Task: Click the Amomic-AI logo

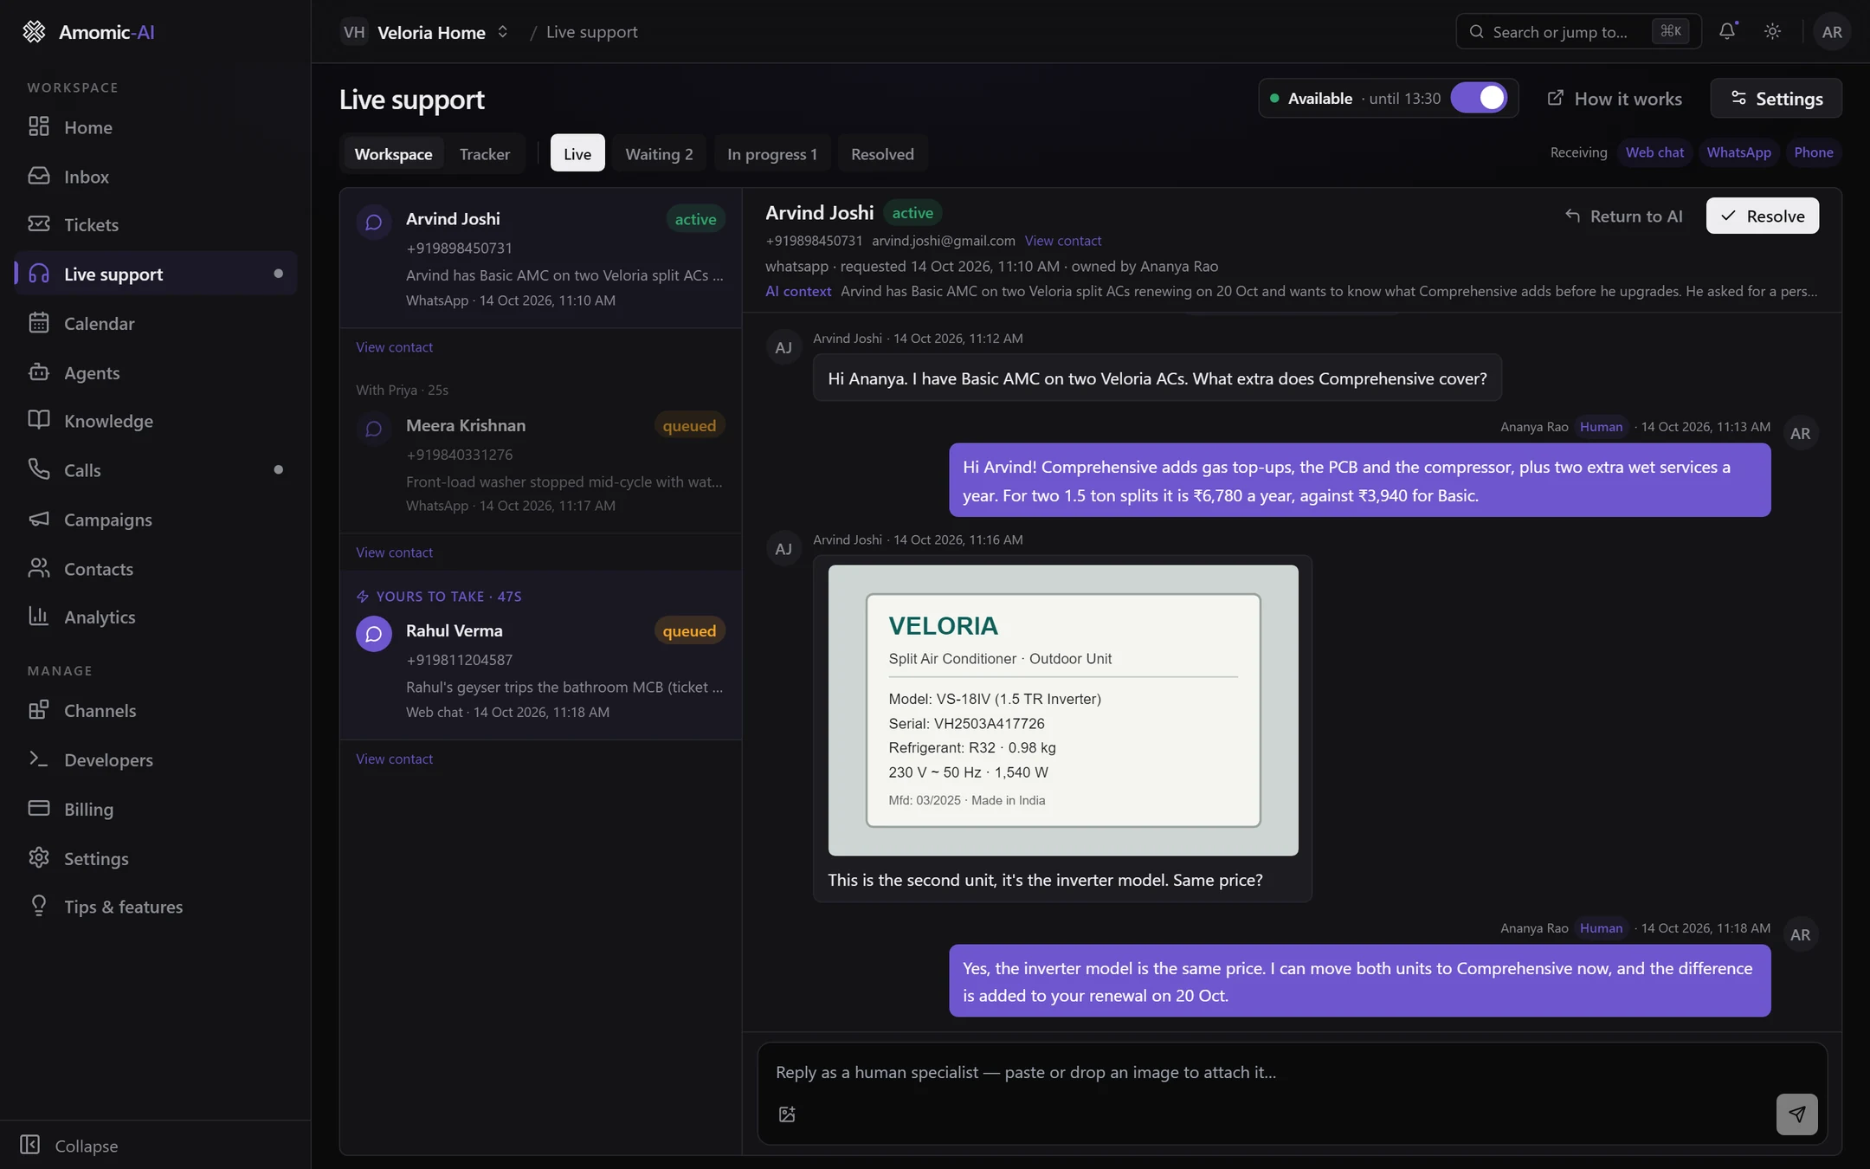Action: pos(87,32)
